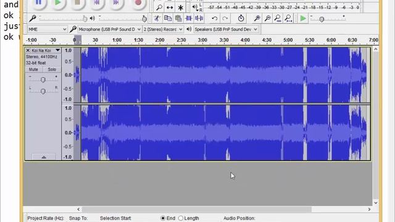The image size is (395, 222).
Task: Pause playback with the Pause button
Action: coord(38,2)
